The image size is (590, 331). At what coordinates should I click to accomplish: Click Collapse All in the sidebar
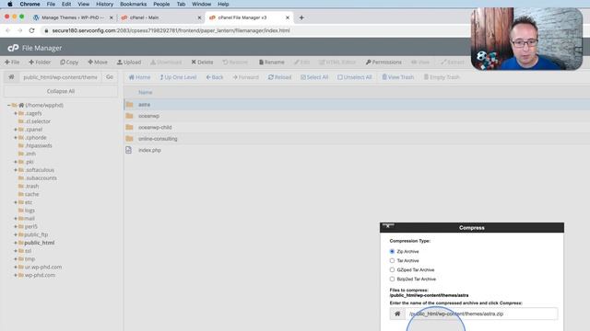[61, 91]
